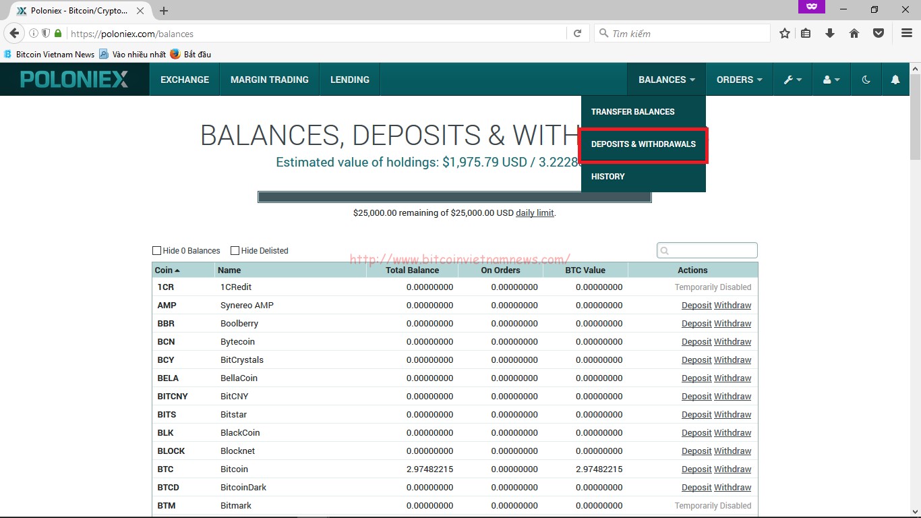
Task: Choose HISTORY from the Balances menu
Action: tap(643, 177)
